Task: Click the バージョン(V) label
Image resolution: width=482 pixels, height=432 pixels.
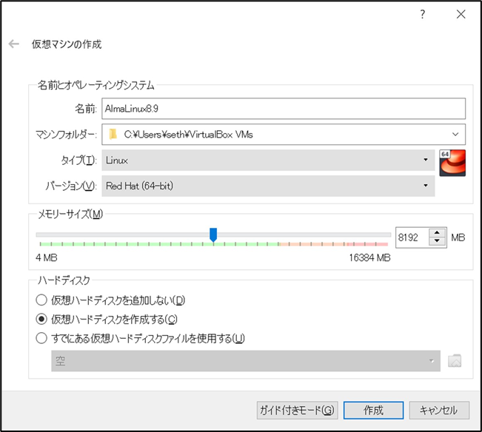Action: click(x=71, y=186)
